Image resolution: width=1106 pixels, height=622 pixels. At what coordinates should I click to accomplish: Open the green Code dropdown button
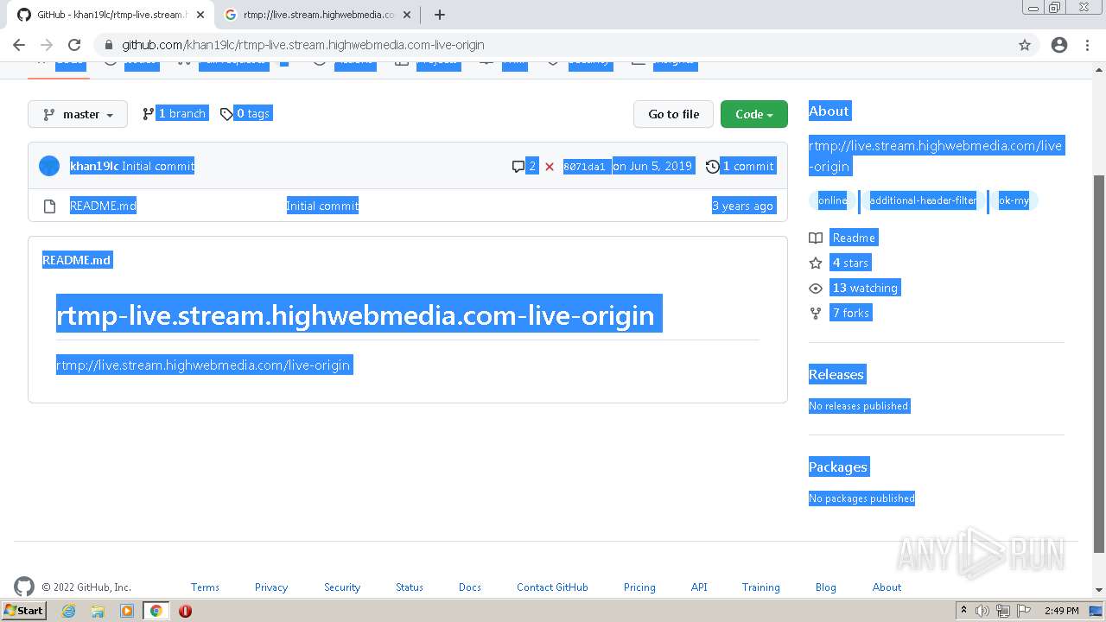tap(754, 114)
